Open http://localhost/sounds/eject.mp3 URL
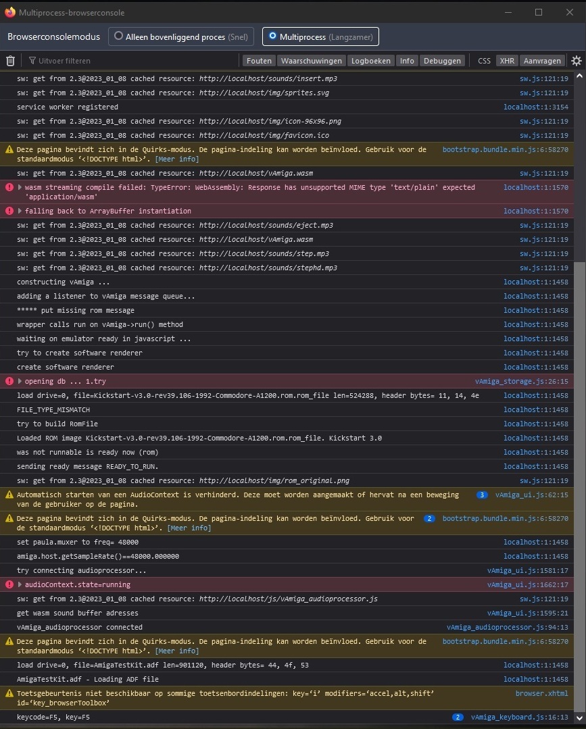The image size is (586, 729). (x=266, y=225)
